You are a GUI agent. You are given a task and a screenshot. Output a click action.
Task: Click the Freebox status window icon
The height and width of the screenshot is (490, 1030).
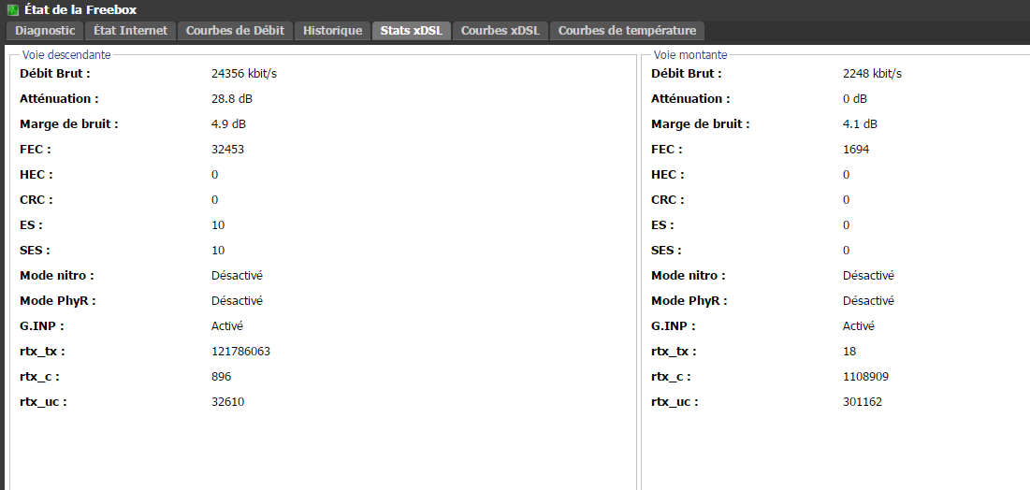pyautogui.click(x=13, y=9)
